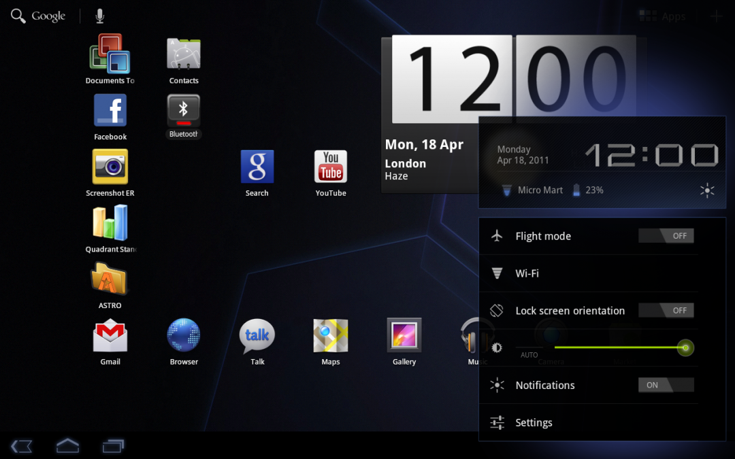Viewport: 735px width, 459px height.
Task: Tap the Lock screen orientation rotate icon
Action: coord(496,310)
